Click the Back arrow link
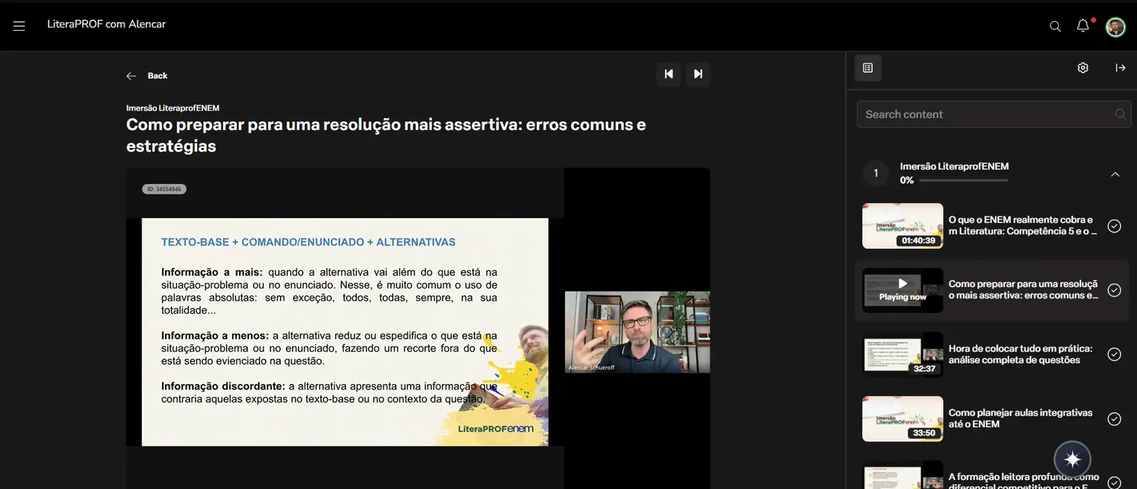The width and height of the screenshot is (1137, 489). 147,75
